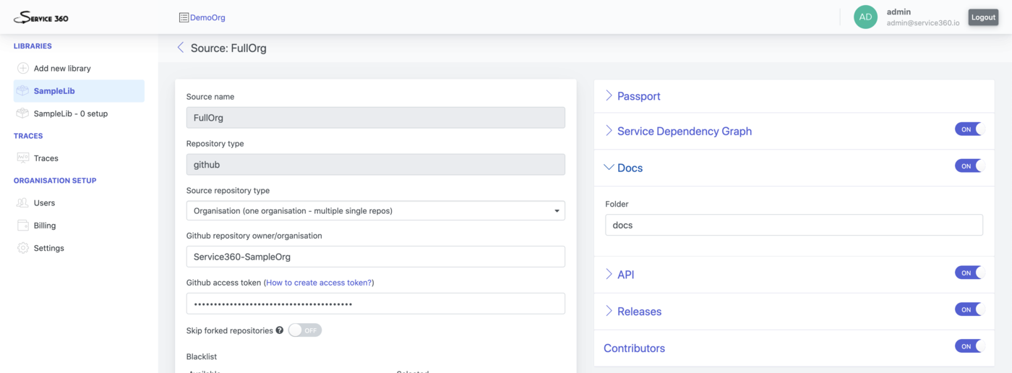The width and height of the screenshot is (1012, 373).
Task: Click the ORGANISATION SETUP heading
Action: click(55, 181)
